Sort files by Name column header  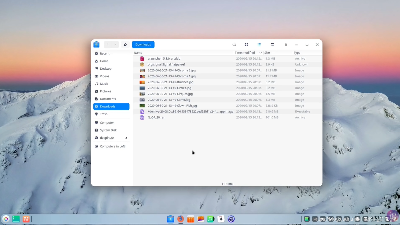(x=138, y=53)
